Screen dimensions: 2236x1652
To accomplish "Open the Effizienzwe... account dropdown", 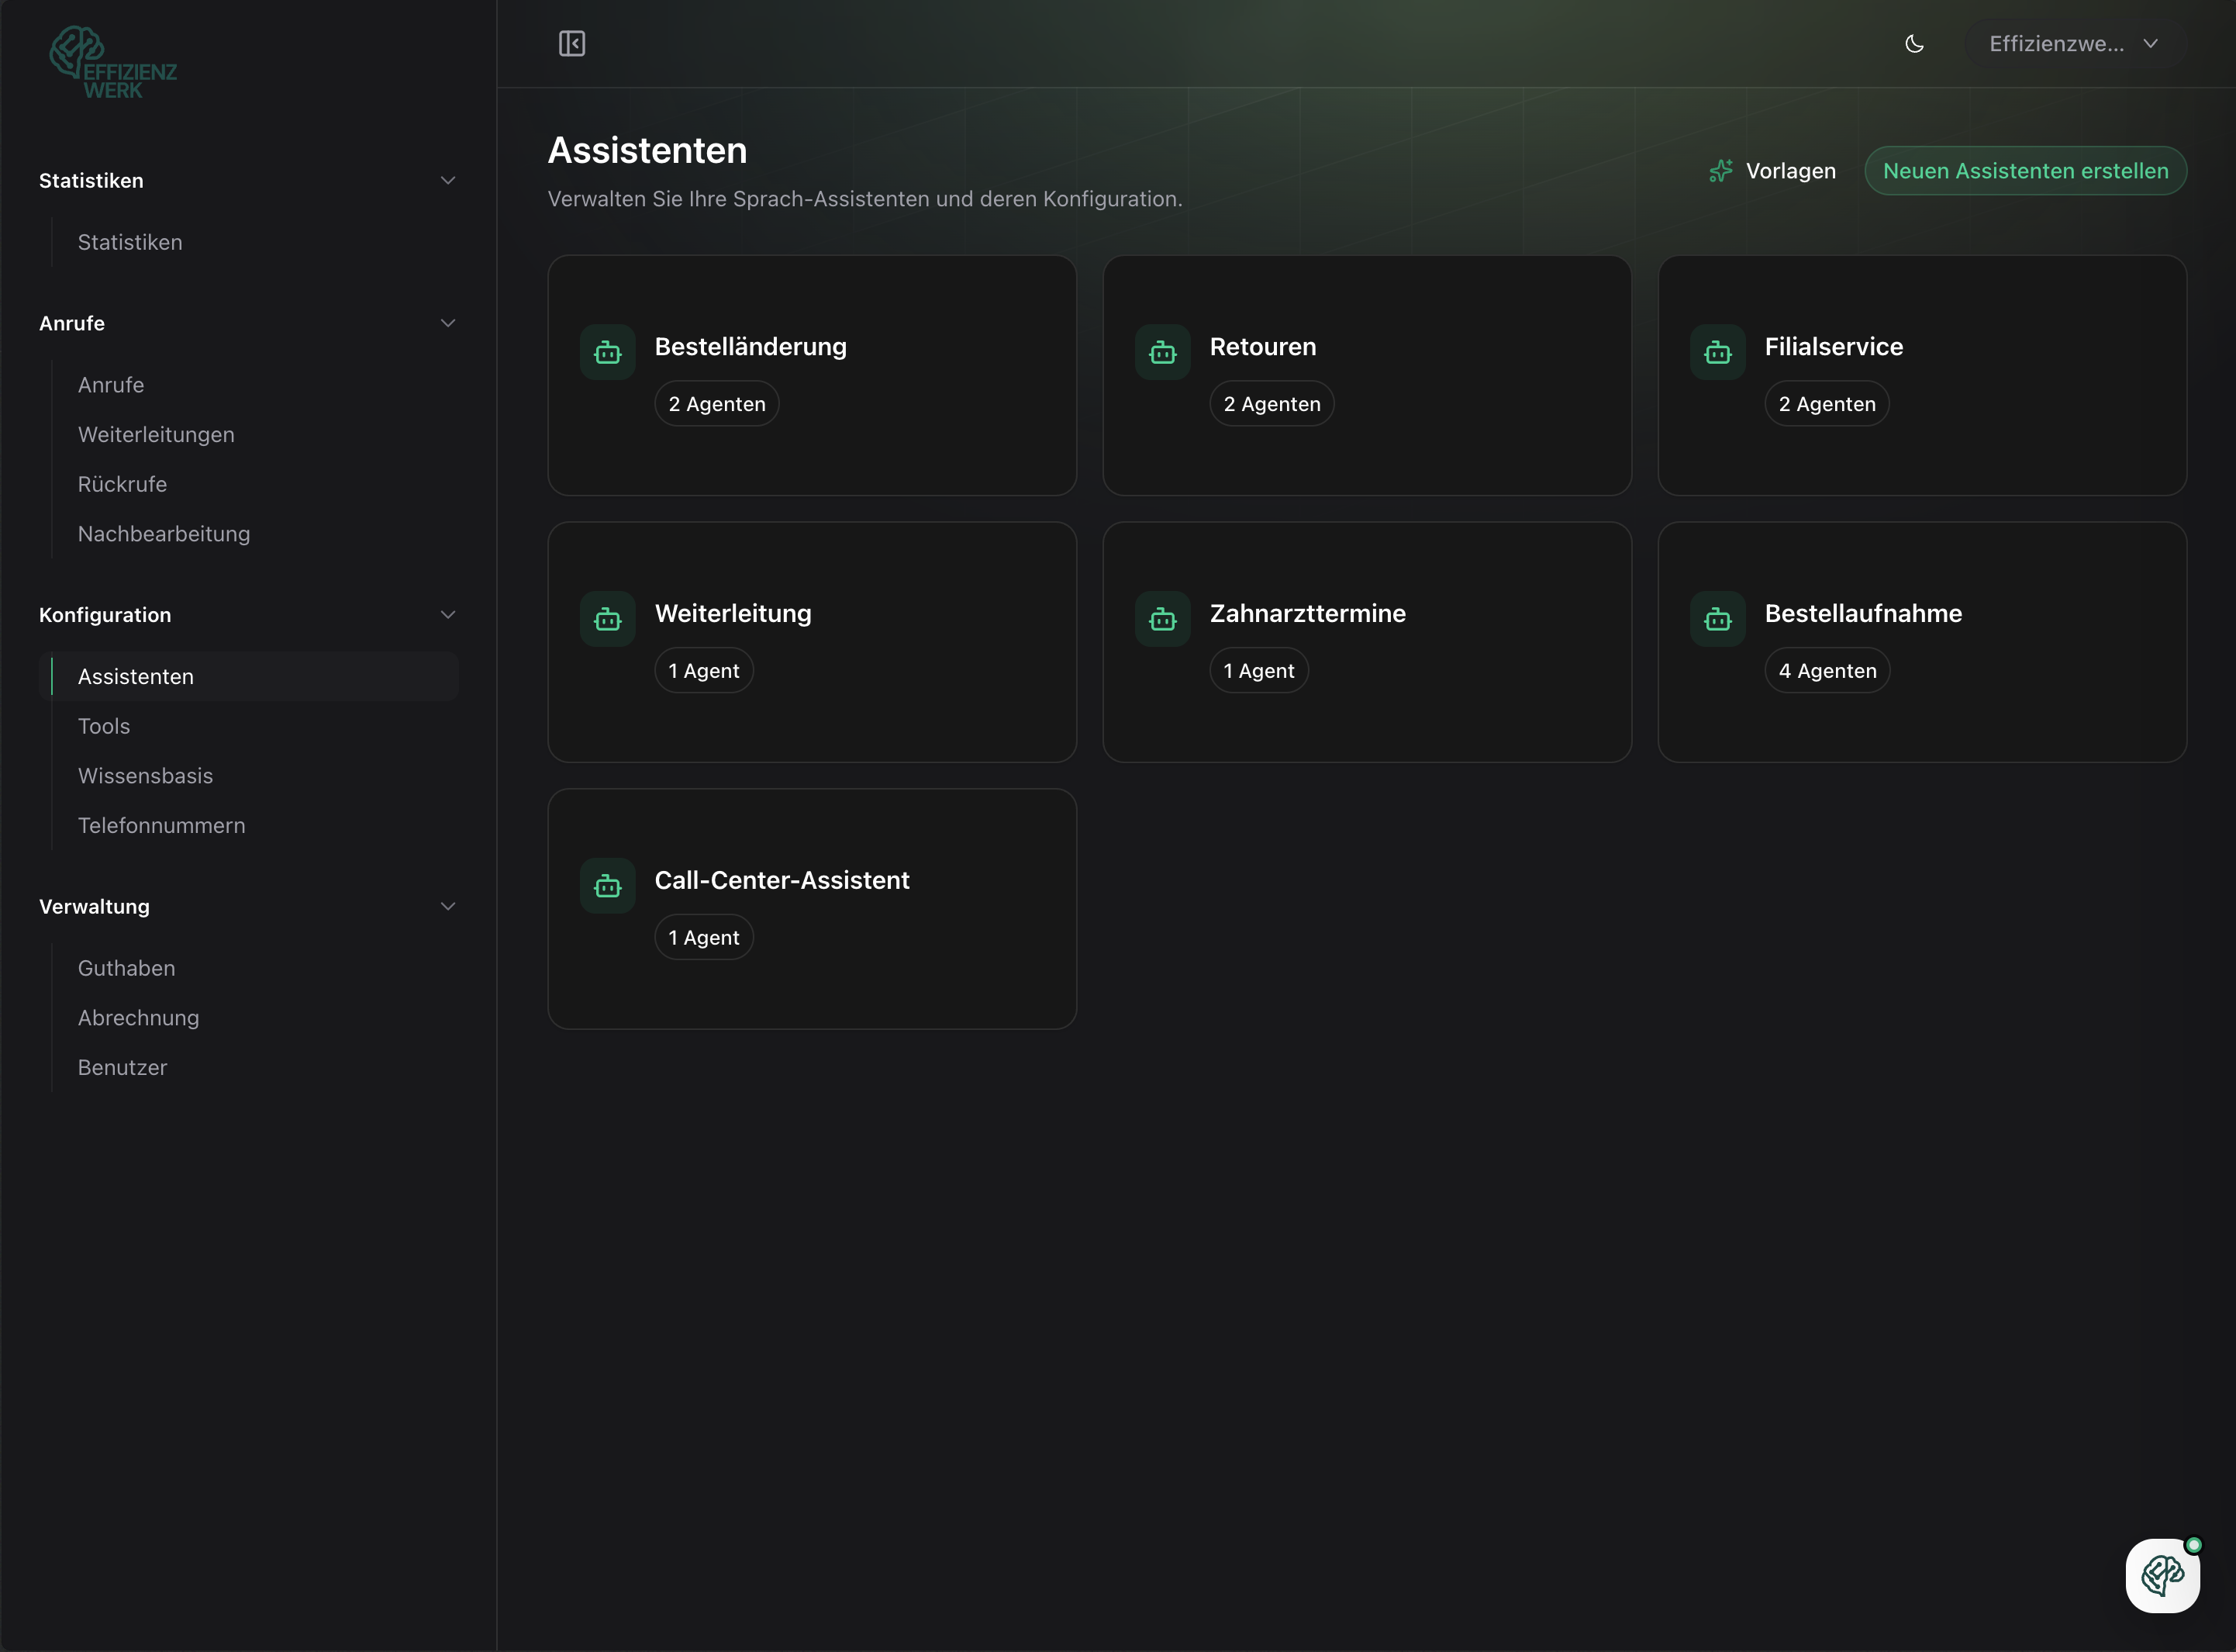I will [x=2074, y=44].
